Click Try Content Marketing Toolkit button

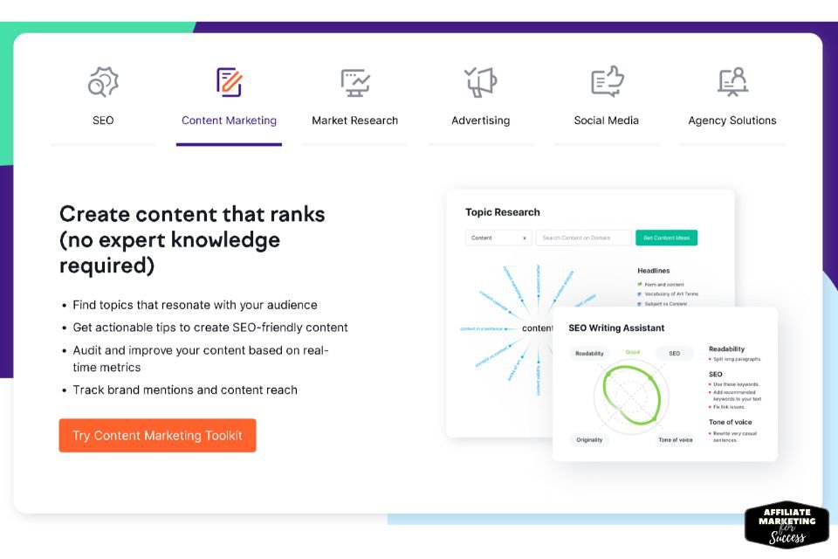(157, 436)
